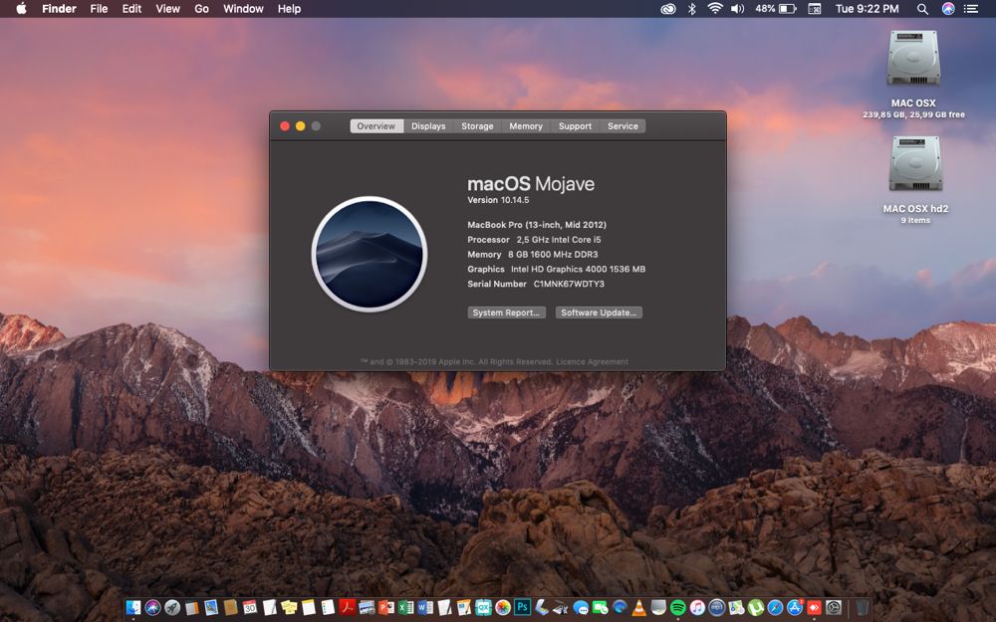Image resolution: width=996 pixels, height=622 pixels.
Task: Open Reminders checklist icon in Dock
Action: (328, 607)
